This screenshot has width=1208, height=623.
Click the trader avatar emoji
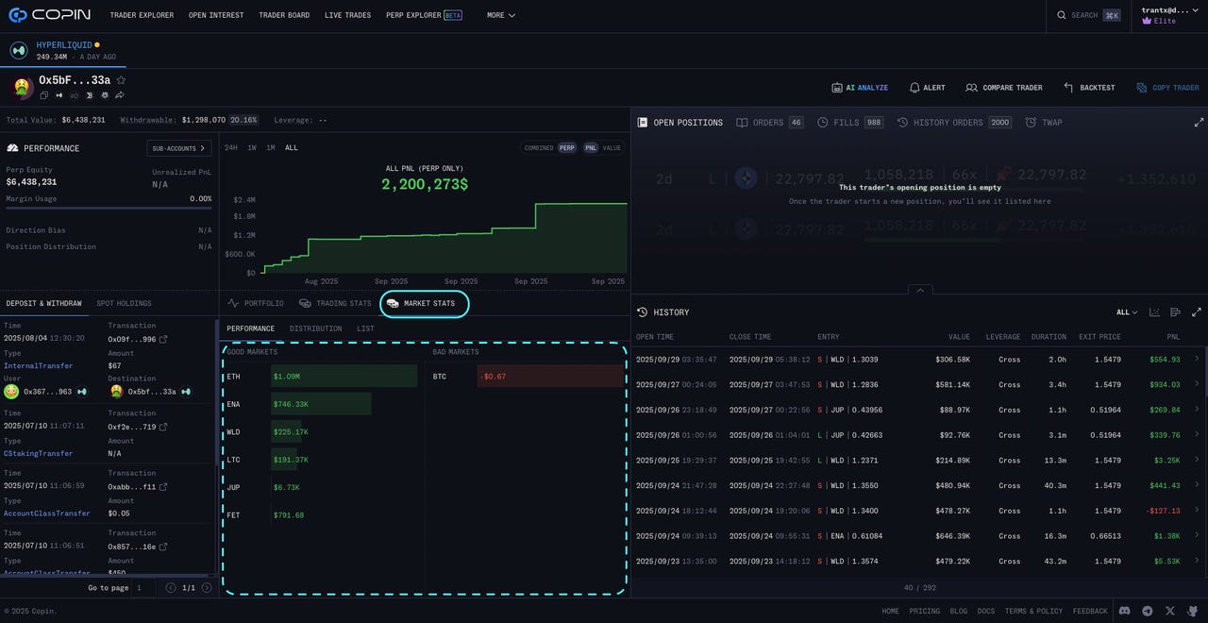22,88
